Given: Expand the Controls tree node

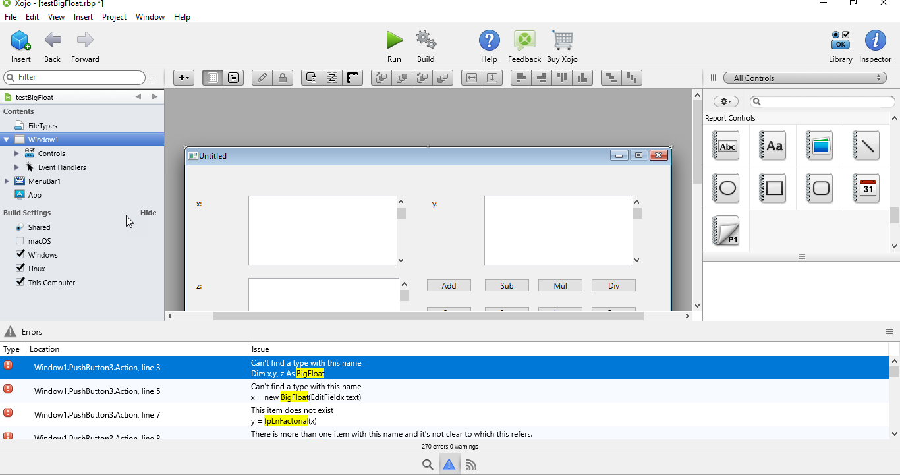Looking at the screenshot, I should click(x=17, y=154).
